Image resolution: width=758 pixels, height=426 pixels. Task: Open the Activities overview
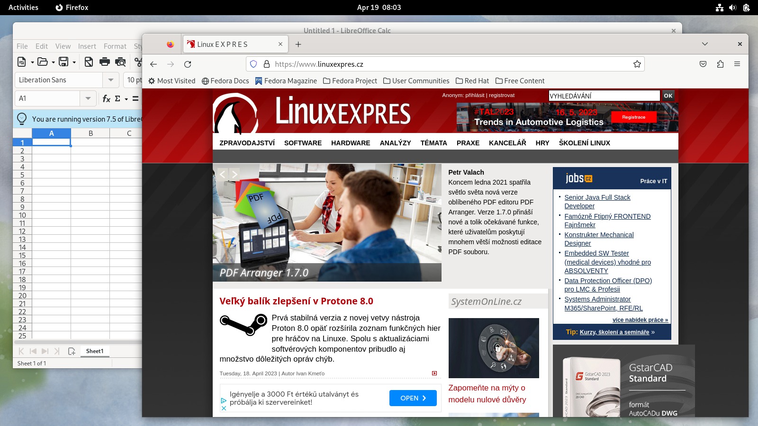click(x=23, y=8)
